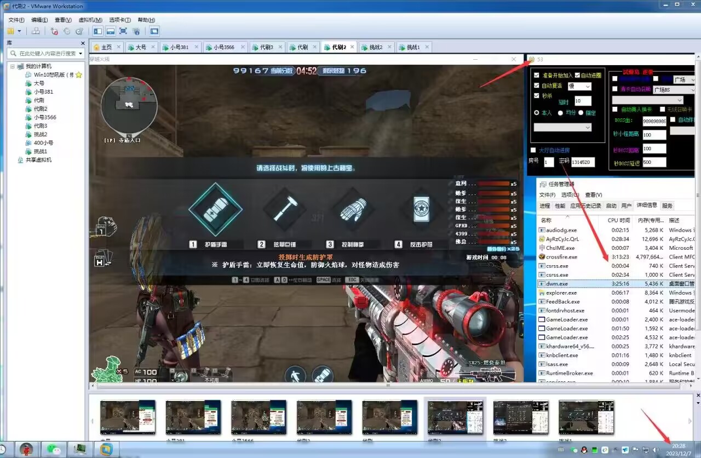
Task: Click the console view toolbar icon
Action: (154, 31)
